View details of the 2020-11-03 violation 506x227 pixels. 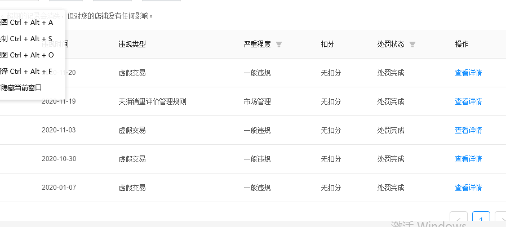(468, 130)
